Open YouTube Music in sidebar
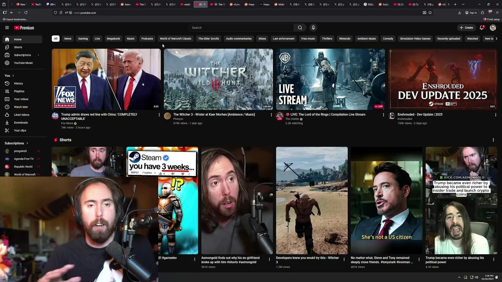Screen dimensions: 502x282 pyautogui.click(x=22, y=63)
